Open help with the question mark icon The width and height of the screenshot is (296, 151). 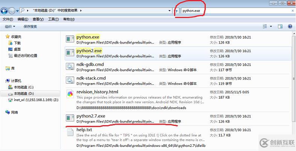(290, 27)
